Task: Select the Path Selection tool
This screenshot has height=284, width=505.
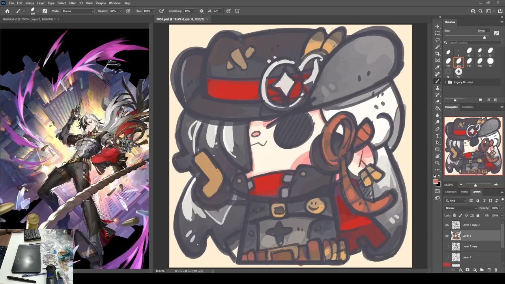Action: click(438, 142)
